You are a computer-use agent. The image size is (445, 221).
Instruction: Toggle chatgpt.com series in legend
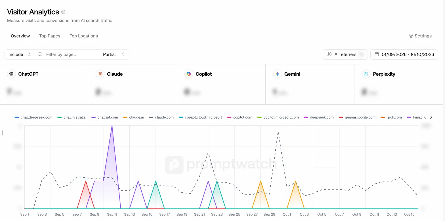(x=105, y=117)
